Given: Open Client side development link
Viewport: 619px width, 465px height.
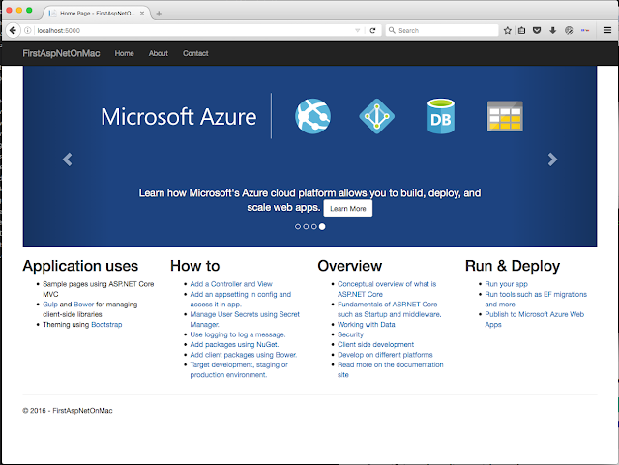Looking at the screenshot, I should (x=376, y=344).
